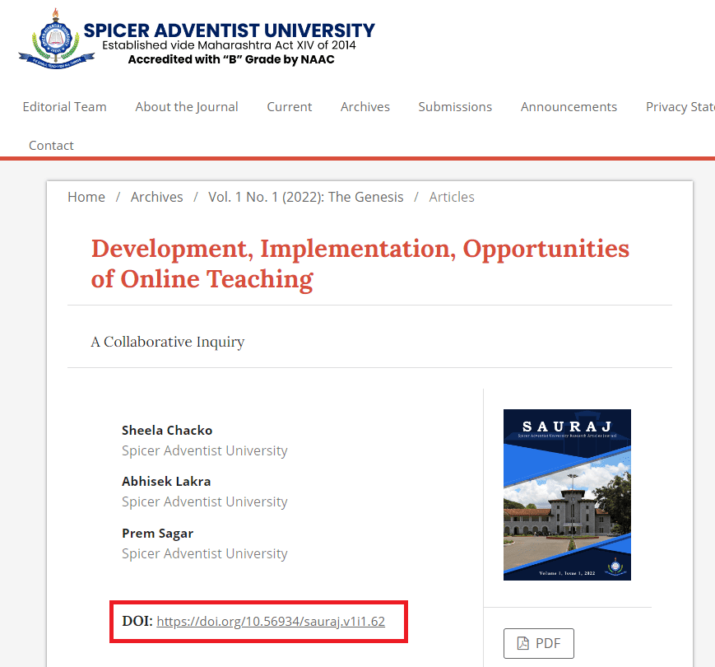
Task: Click the article title heading
Action: pos(360,264)
